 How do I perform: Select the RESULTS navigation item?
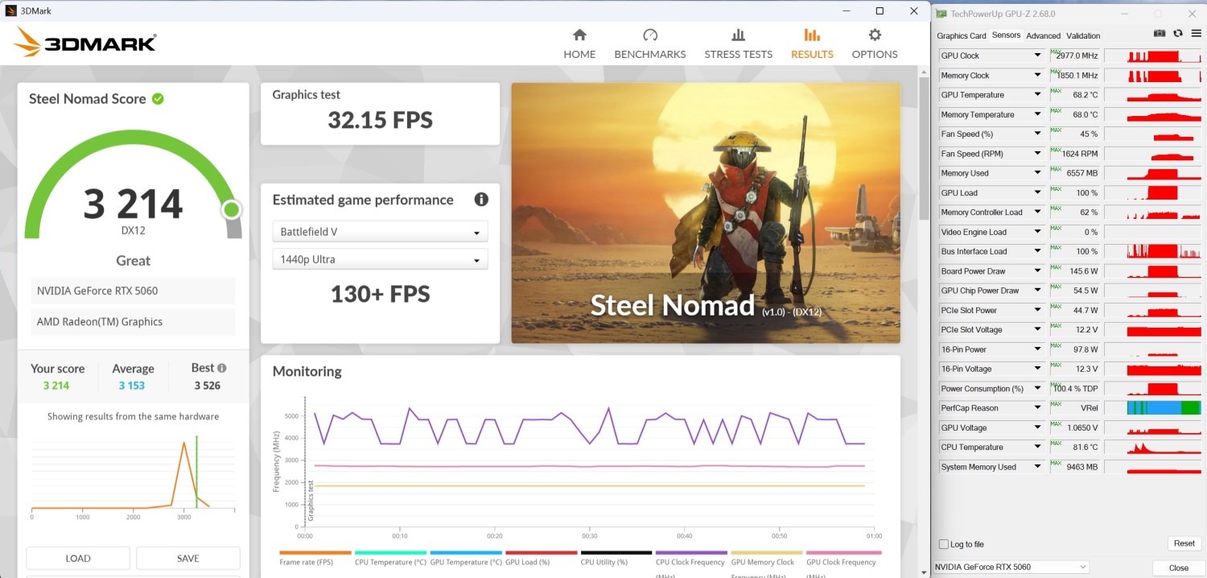coord(812,44)
